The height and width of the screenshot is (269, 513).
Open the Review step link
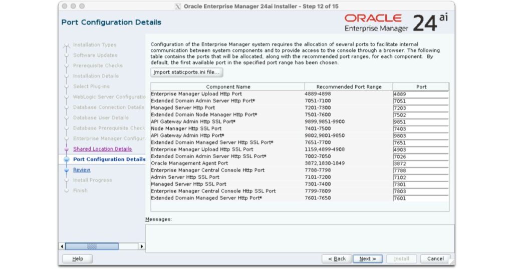click(x=82, y=170)
